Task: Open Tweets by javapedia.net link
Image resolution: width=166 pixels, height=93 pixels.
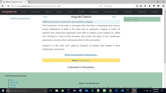Action: pyautogui.click(x=20, y=18)
